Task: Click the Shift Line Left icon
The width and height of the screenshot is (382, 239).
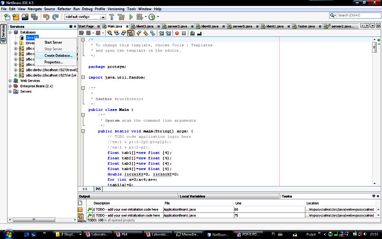Action: (161, 33)
